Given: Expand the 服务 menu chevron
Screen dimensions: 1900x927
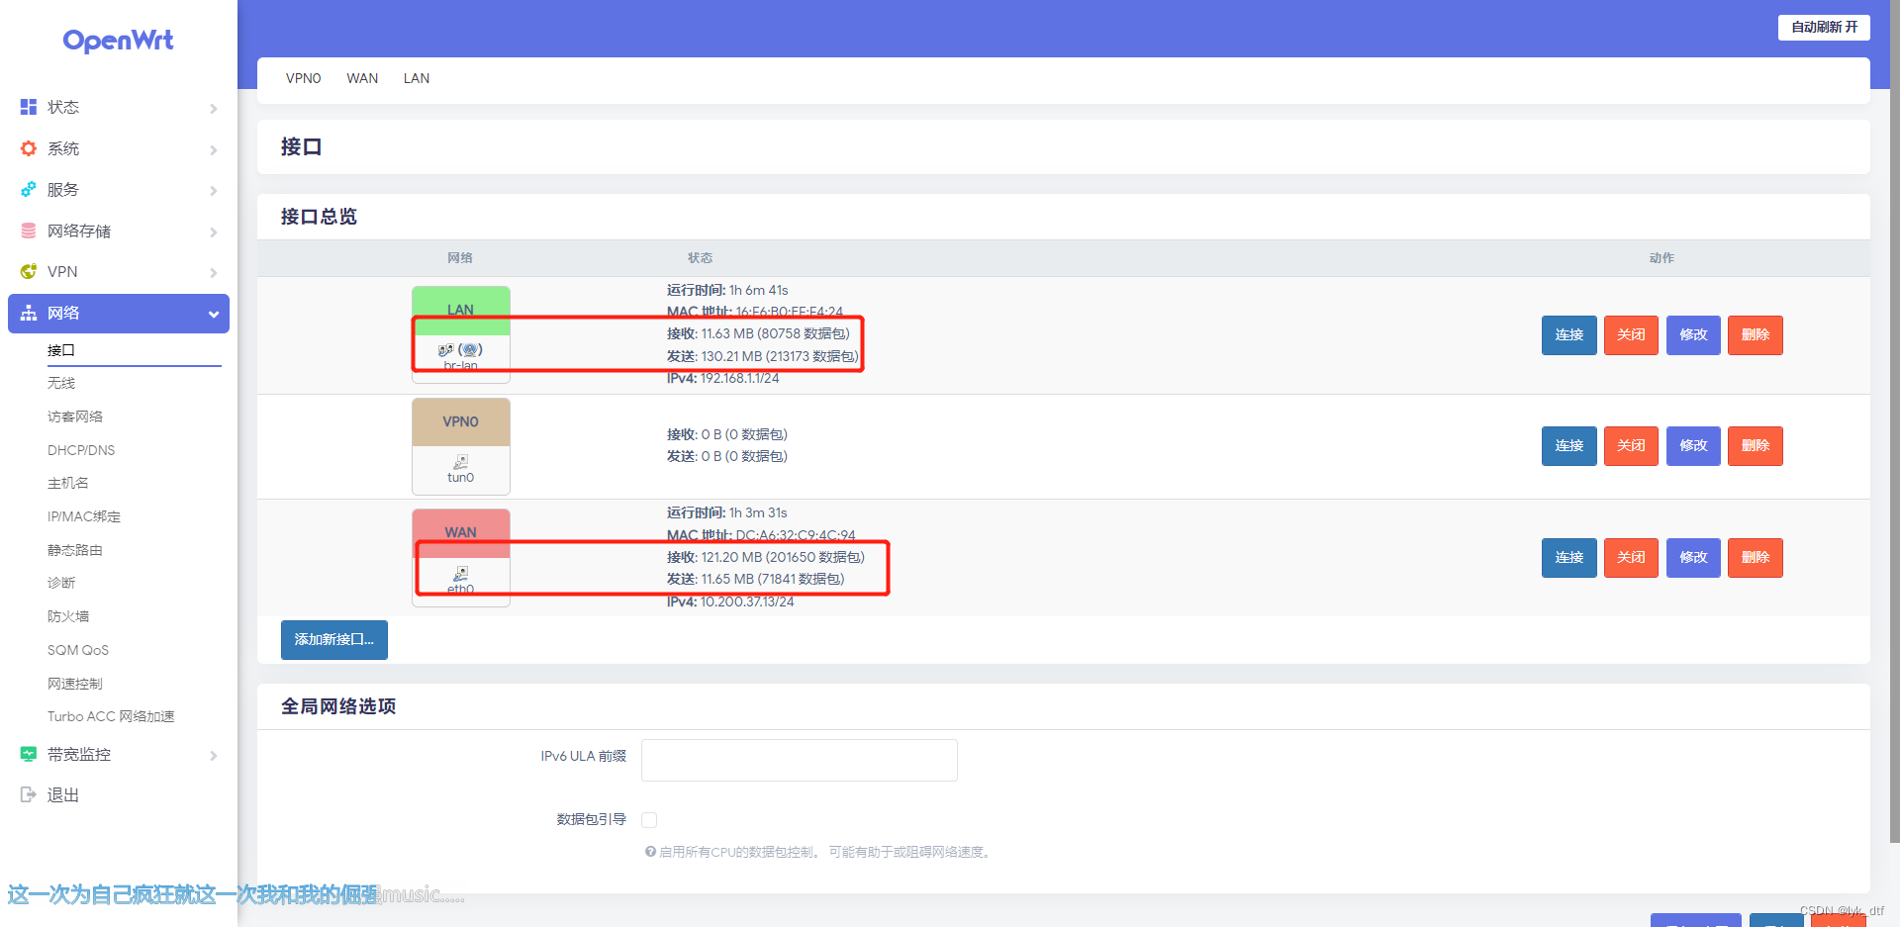Looking at the screenshot, I should [x=214, y=190].
